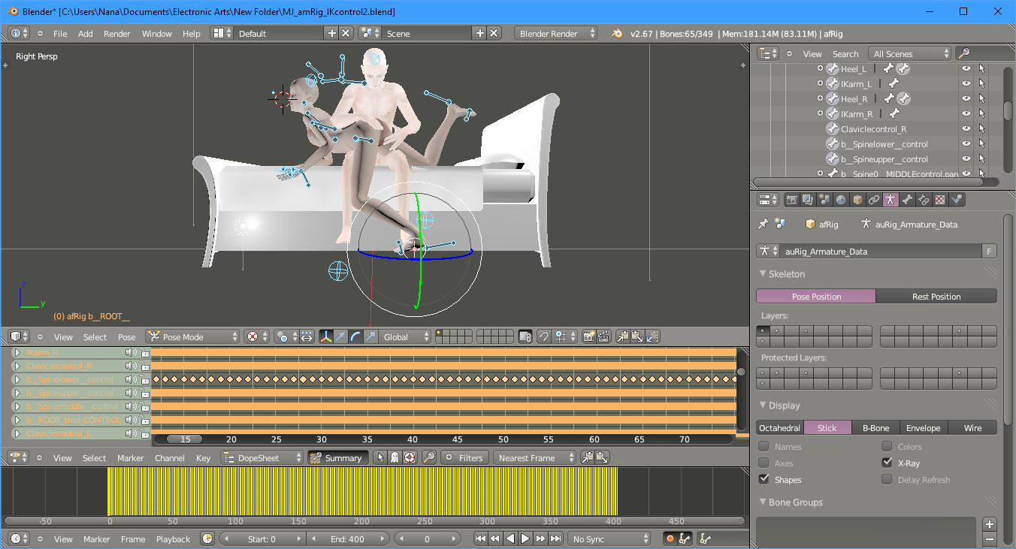The image size is (1016, 549).
Task: Open the Render menu in top bar
Action: [116, 34]
